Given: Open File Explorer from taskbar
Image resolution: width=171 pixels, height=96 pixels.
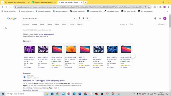Looking at the screenshot, I should (46, 94).
